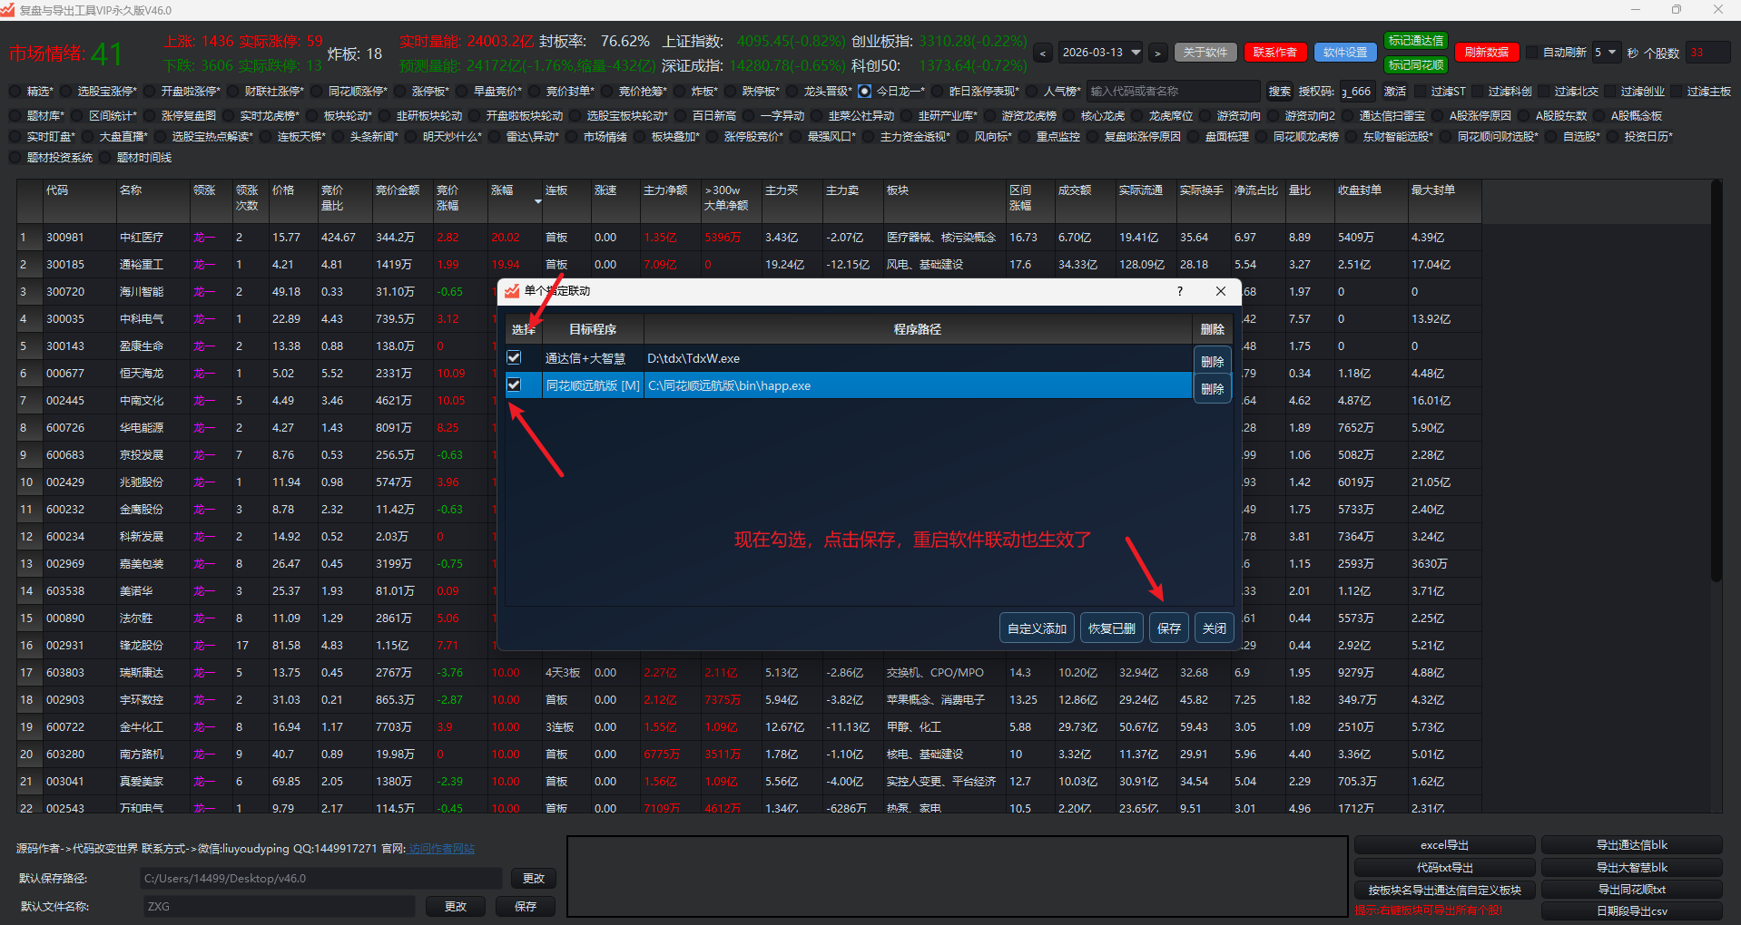
Task: Enable the 过滤ST filter checkbox
Action: point(1420,92)
